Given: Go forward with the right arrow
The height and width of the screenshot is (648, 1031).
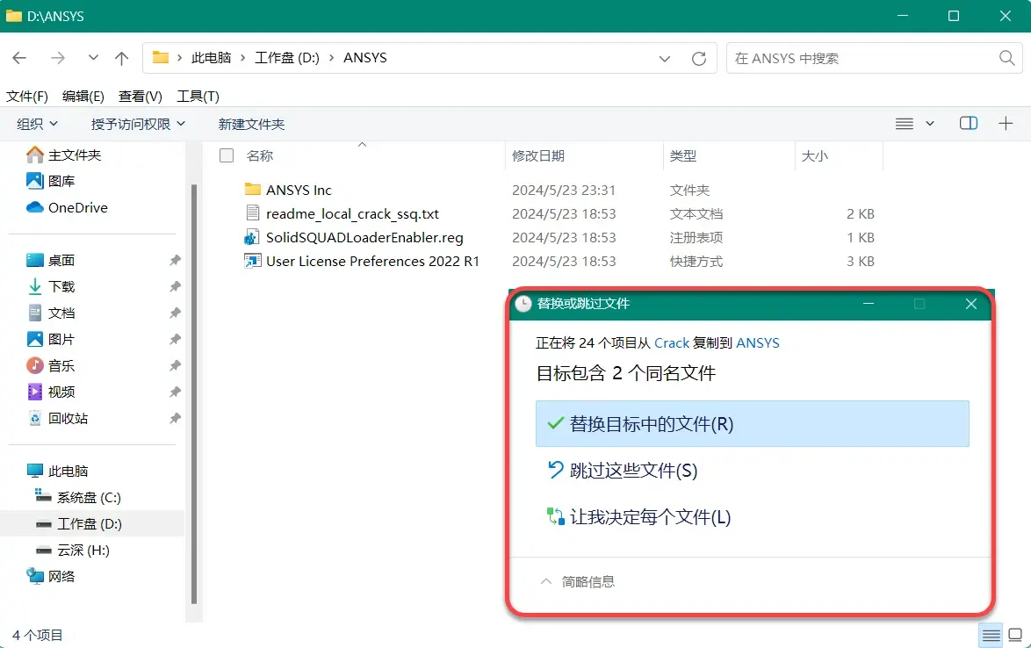Looking at the screenshot, I should [58, 58].
